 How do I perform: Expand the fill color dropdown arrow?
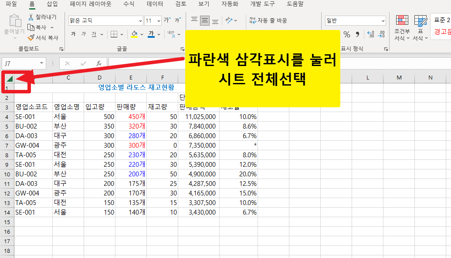click(142, 34)
